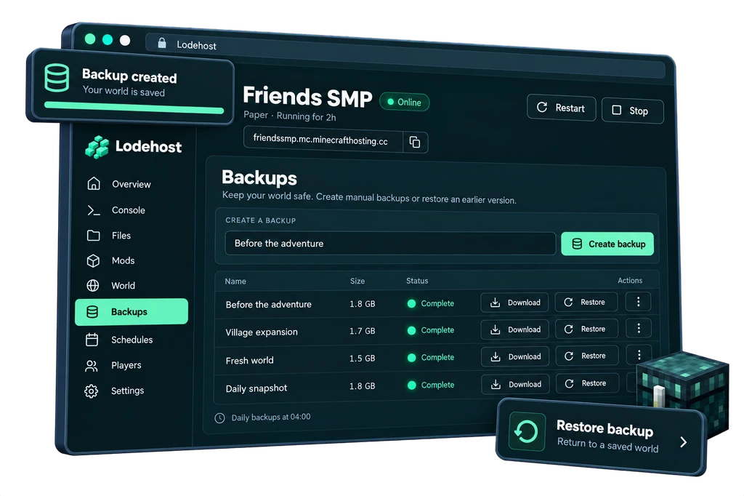The image size is (744, 496).
Task: Click Complete status of Fresh world
Action: pos(430,357)
